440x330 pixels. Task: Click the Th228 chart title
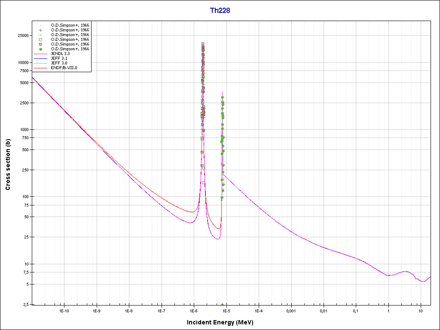pyautogui.click(x=220, y=11)
